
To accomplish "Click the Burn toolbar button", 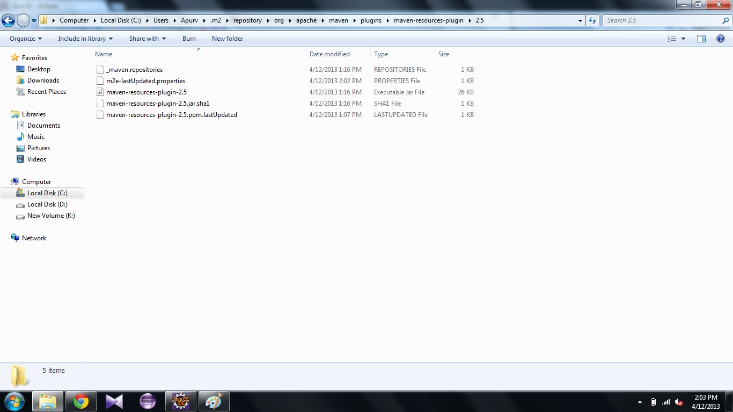I will tap(189, 39).
